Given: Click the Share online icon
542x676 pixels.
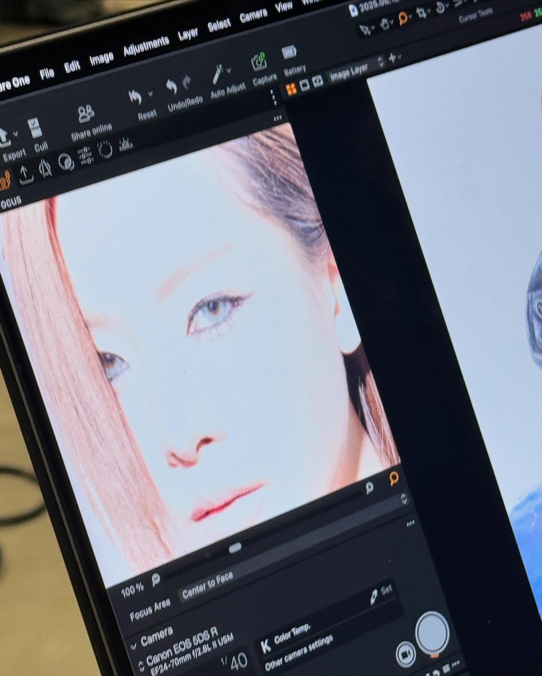Looking at the screenshot, I should tap(86, 113).
